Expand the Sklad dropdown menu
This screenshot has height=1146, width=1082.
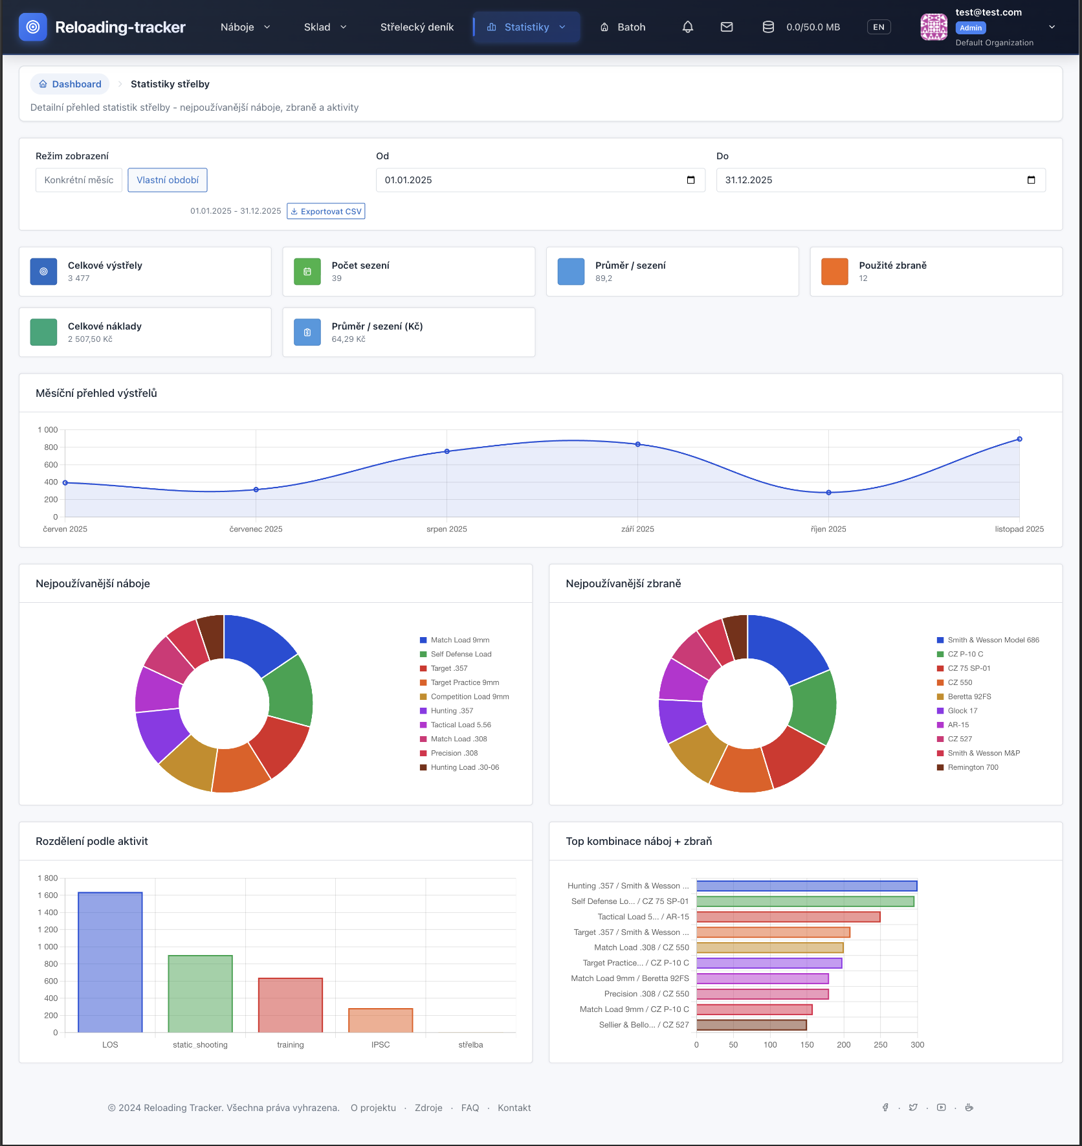(326, 27)
